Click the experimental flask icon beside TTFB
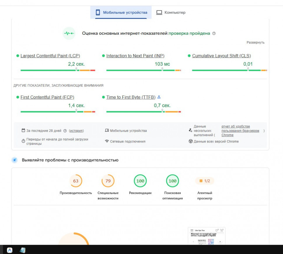Image resolution: width=283 pixels, height=254 pixels. [159, 97]
